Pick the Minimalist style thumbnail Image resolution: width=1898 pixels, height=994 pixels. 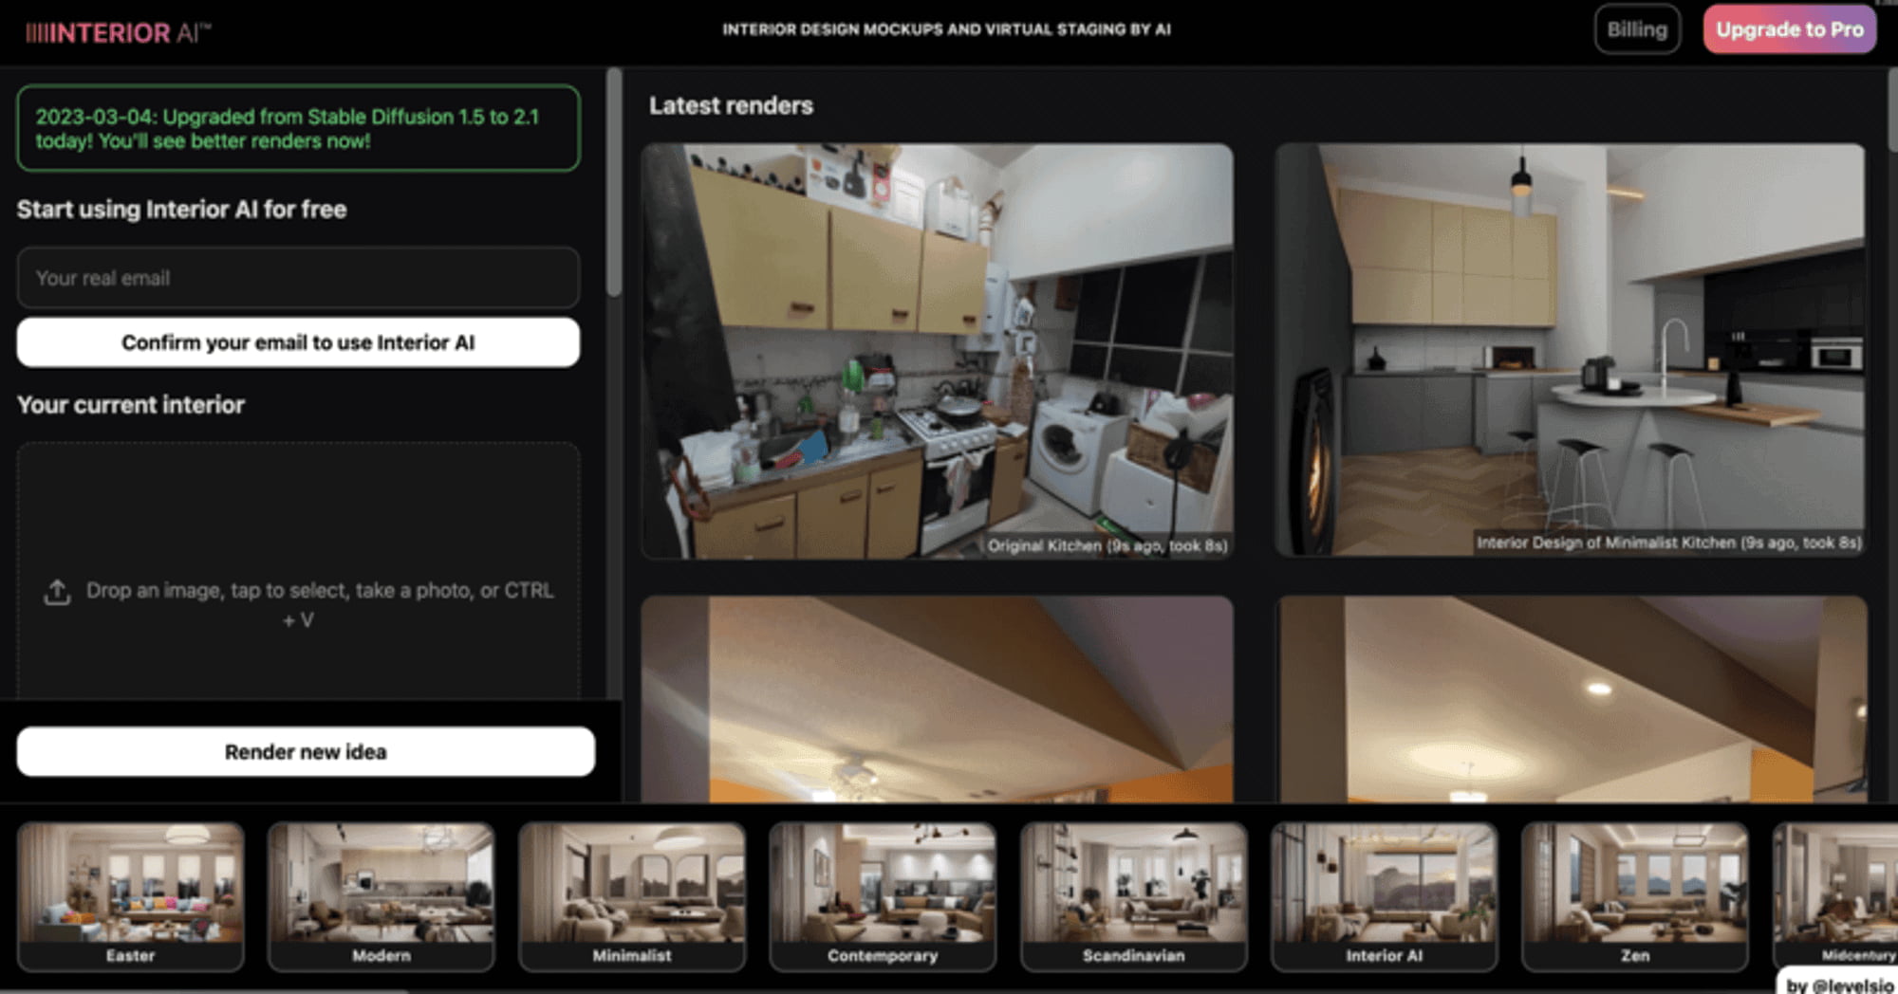pos(632,896)
